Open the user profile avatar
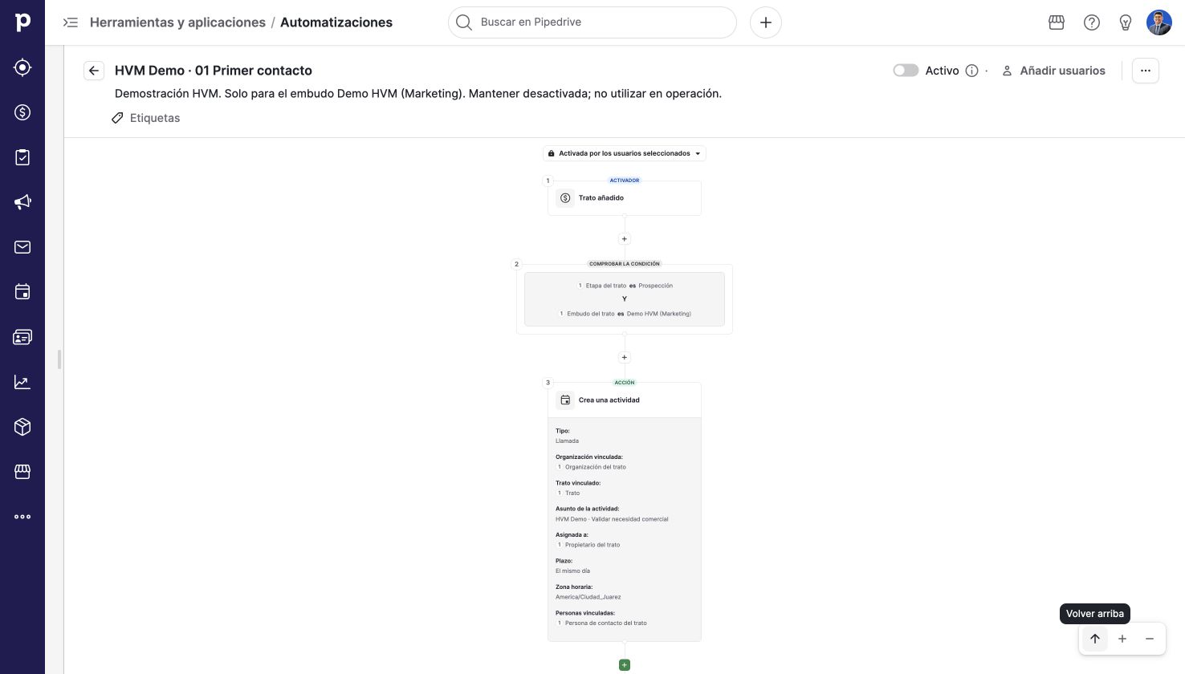Viewport: 1185px width, 674px height. point(1159,22)
